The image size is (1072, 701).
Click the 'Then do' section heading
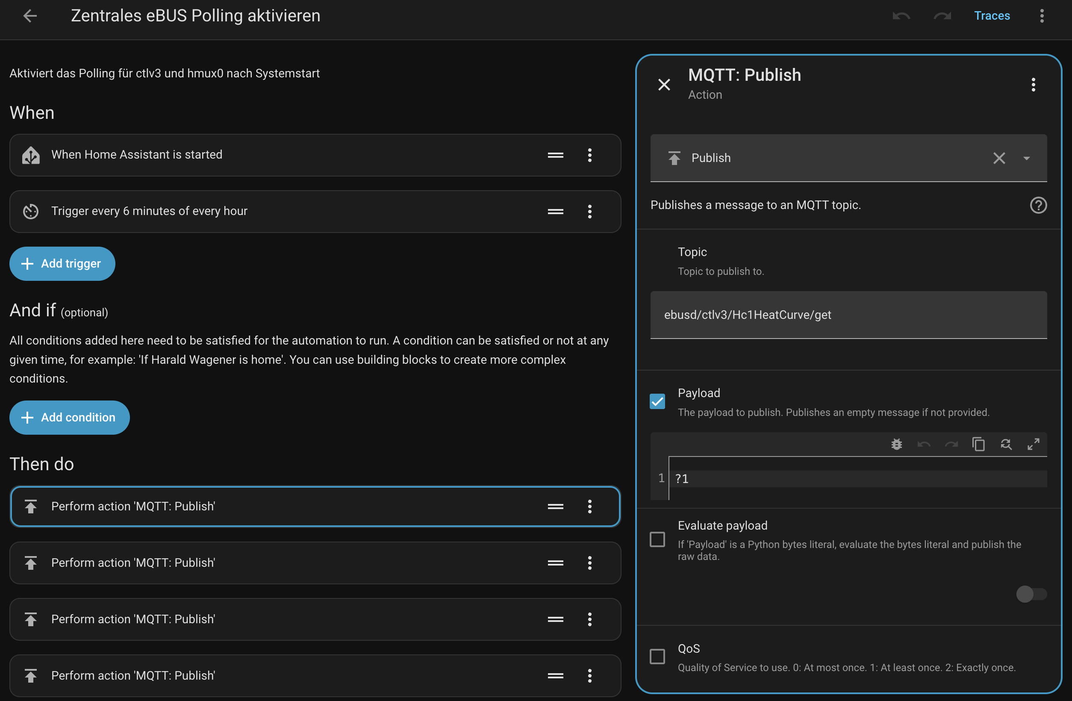click(41, 464)
